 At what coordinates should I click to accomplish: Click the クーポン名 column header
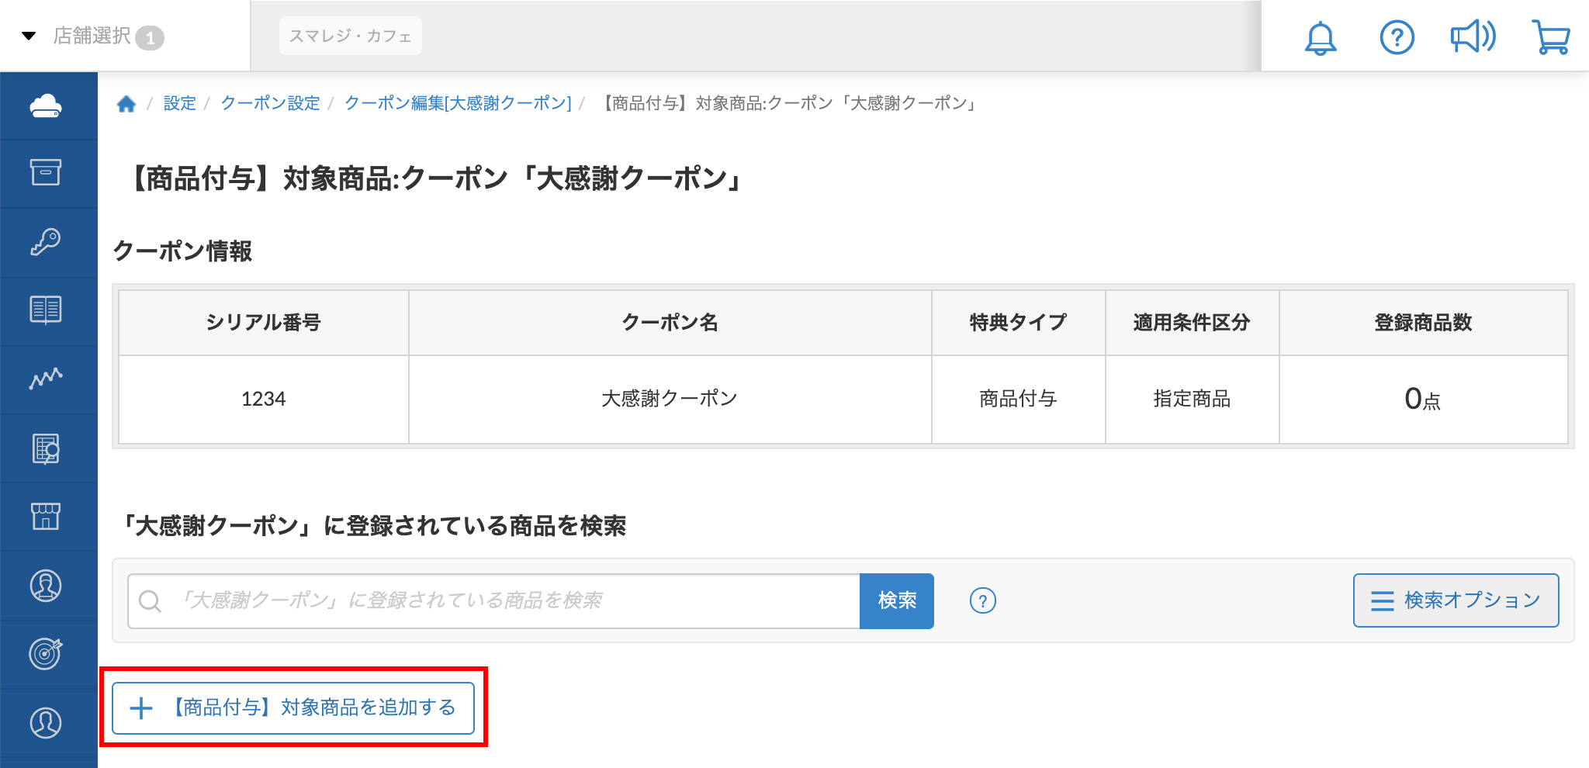click(x=670, y=323)
